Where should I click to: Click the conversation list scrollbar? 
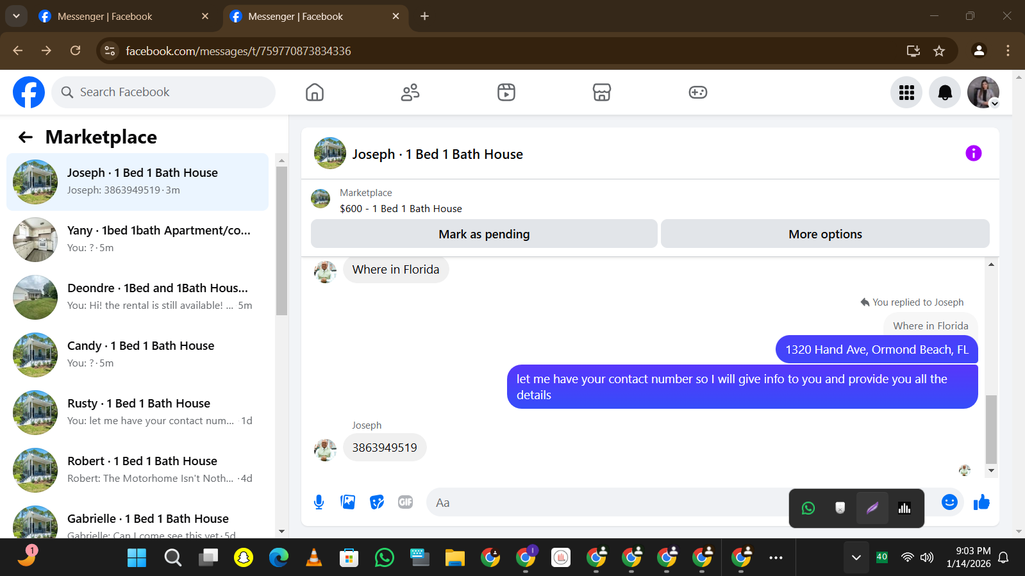(281, 241)
